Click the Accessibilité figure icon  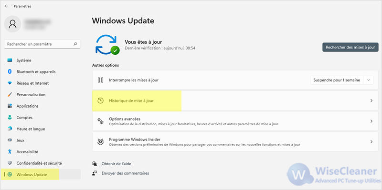pos(10,151)
